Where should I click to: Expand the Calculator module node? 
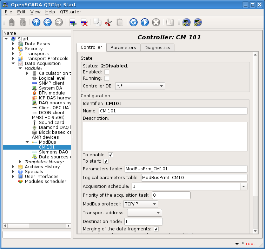pyautogui.click(x=27, y=73)
